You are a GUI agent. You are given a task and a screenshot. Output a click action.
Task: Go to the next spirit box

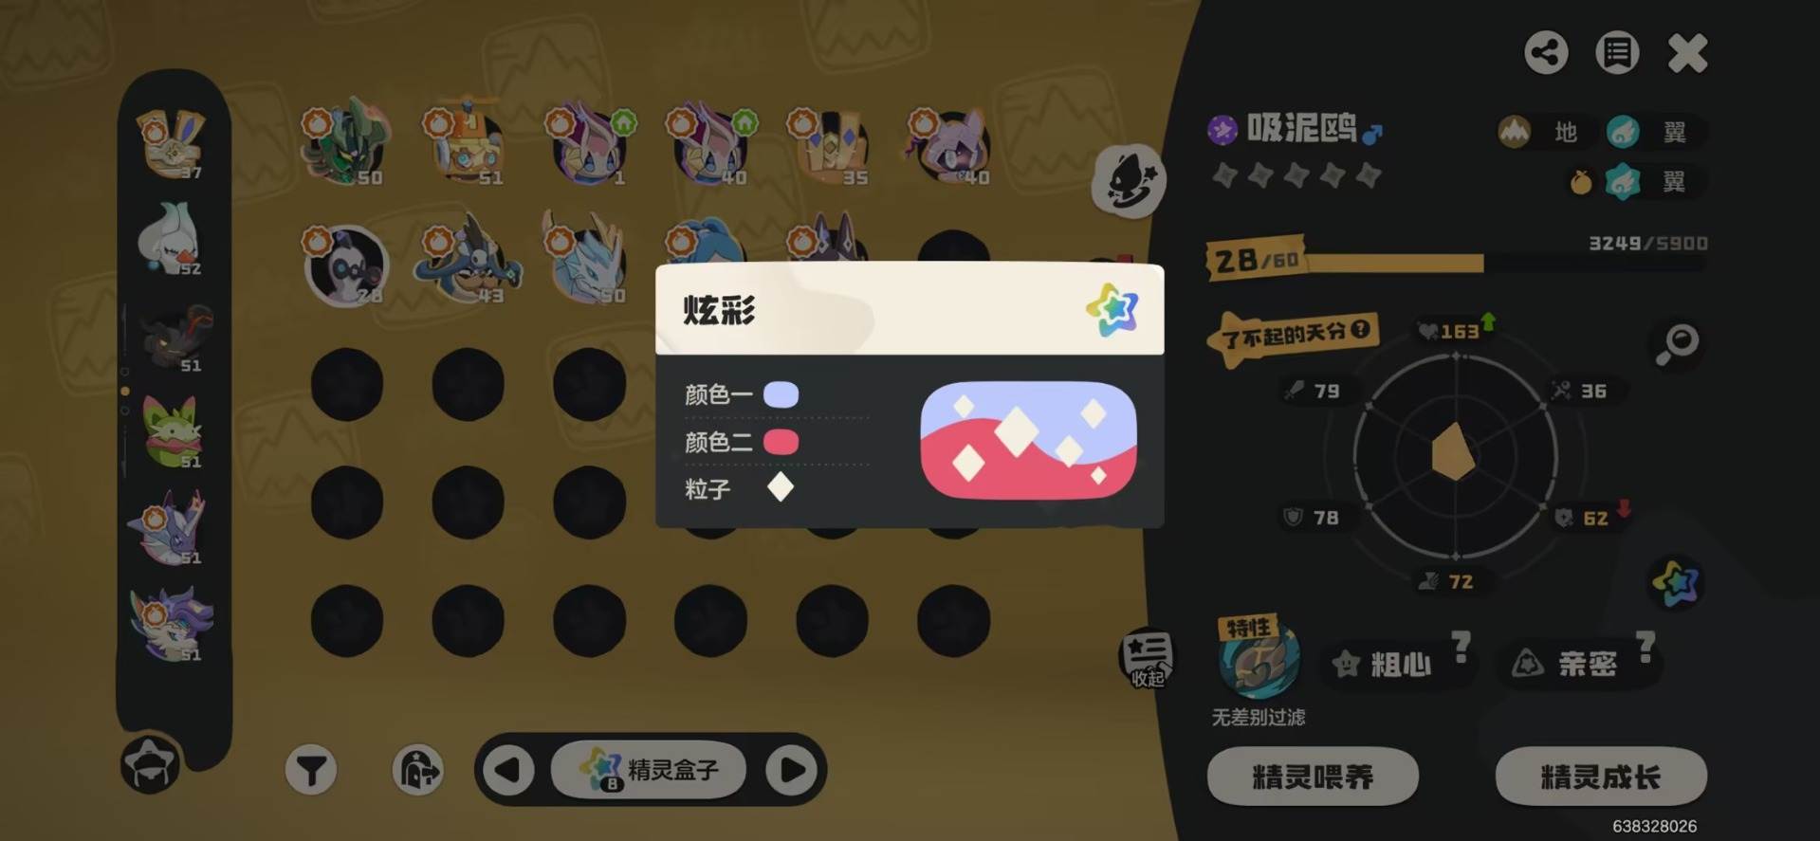pyautogui.click(x=792, y=770)
